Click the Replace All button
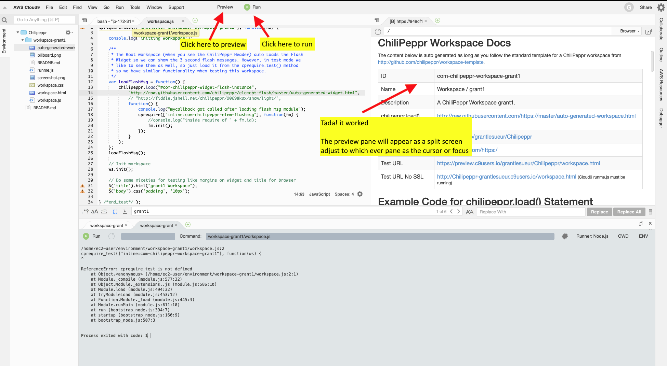 pyautogui.click(x=629, y=212)
